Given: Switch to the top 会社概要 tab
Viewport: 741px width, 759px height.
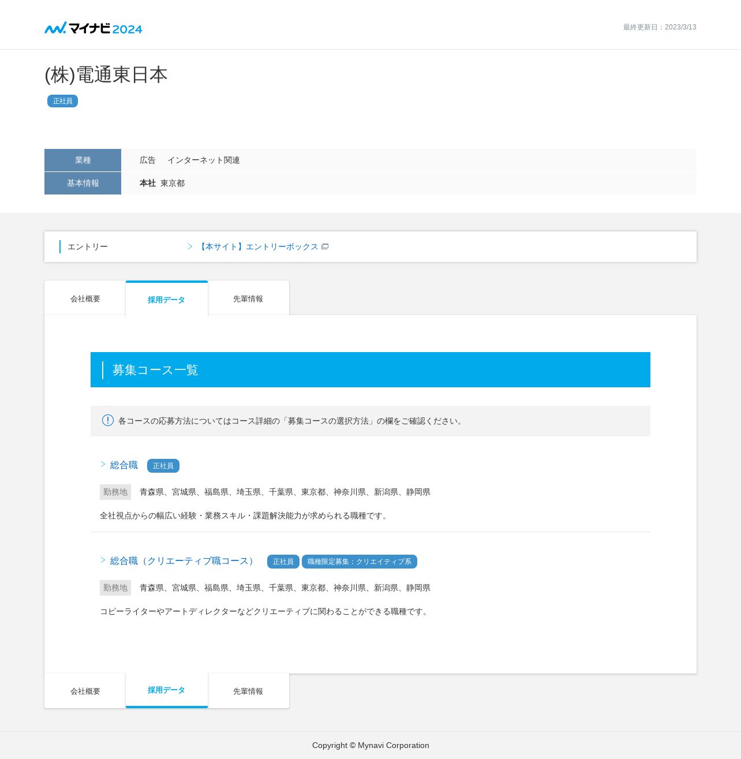Looking at the screenshot, I should (x=85, y=298).
